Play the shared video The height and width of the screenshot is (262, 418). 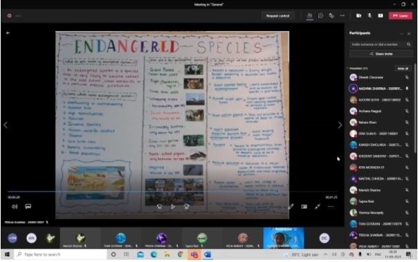tap(173, 207)
